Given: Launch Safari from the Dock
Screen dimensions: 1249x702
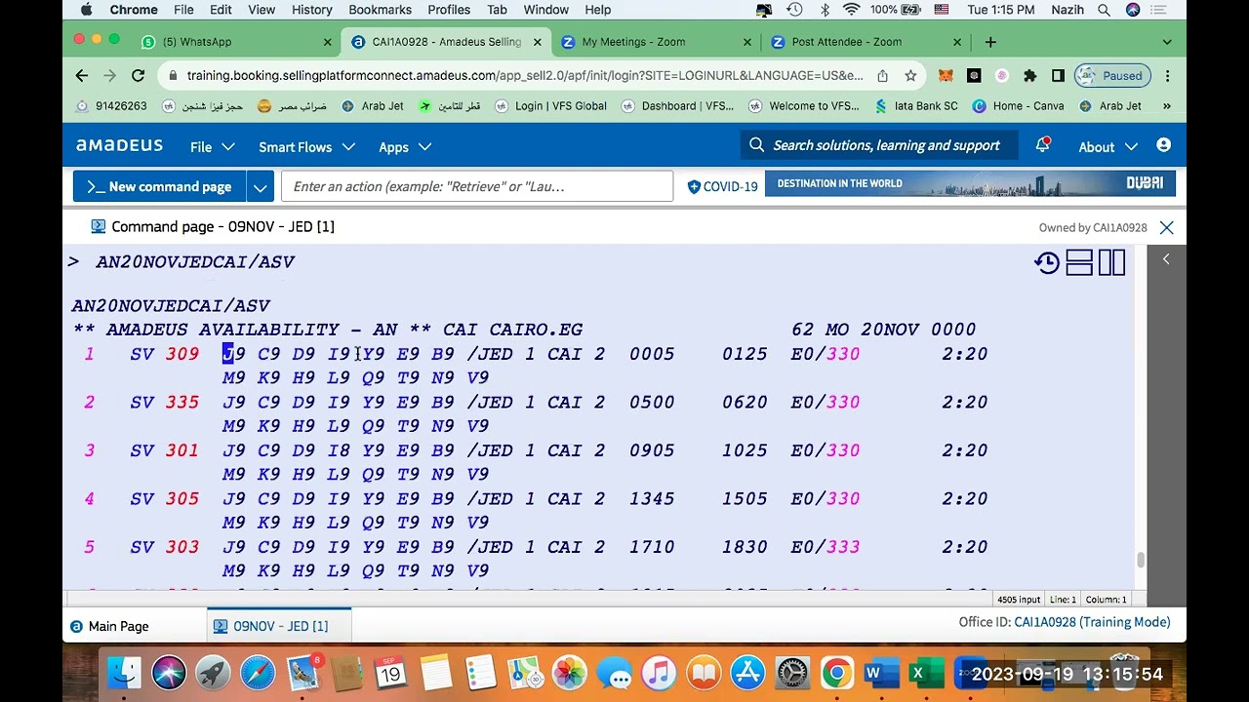Looking at the screenshot, I should point(258,673).
